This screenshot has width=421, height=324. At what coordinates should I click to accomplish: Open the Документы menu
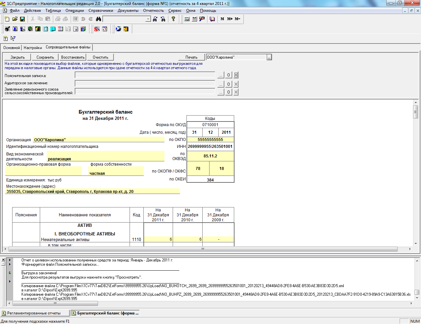click(x=128, y=11)
